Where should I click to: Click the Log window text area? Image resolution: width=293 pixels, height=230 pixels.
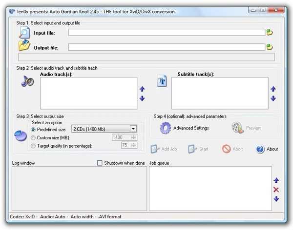click(x=79, y=189)
